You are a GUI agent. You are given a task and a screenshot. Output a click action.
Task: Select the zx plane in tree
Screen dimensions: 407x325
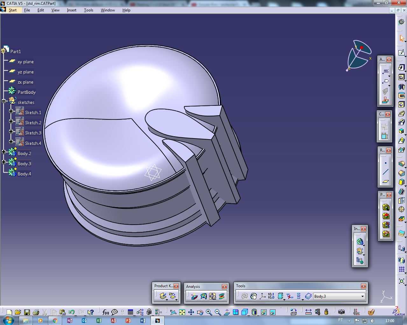click(25, 82)
